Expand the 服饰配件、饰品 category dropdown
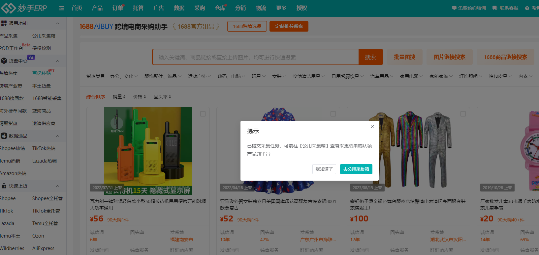The width and height of the screenshot is (539, 255). point(163,76)
